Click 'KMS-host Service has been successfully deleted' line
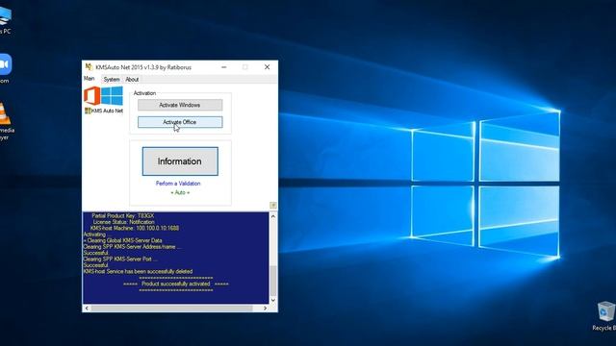 pos(138,271)
